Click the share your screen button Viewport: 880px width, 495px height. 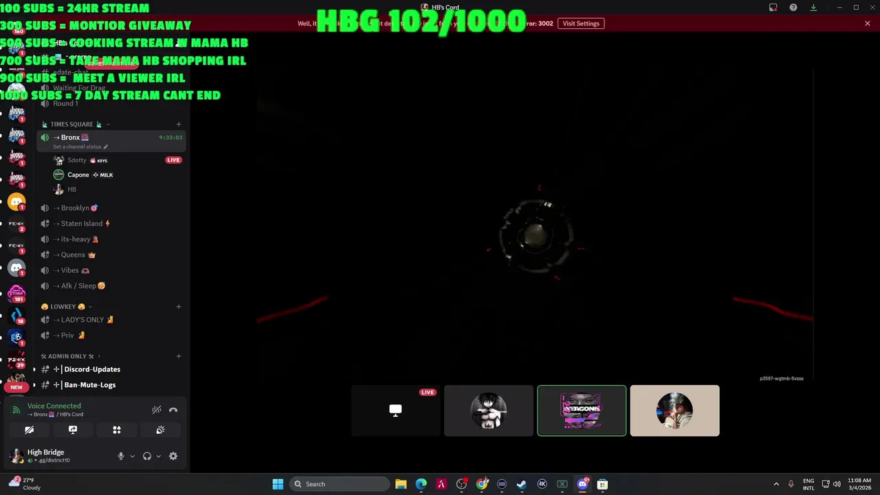[73, 430]
